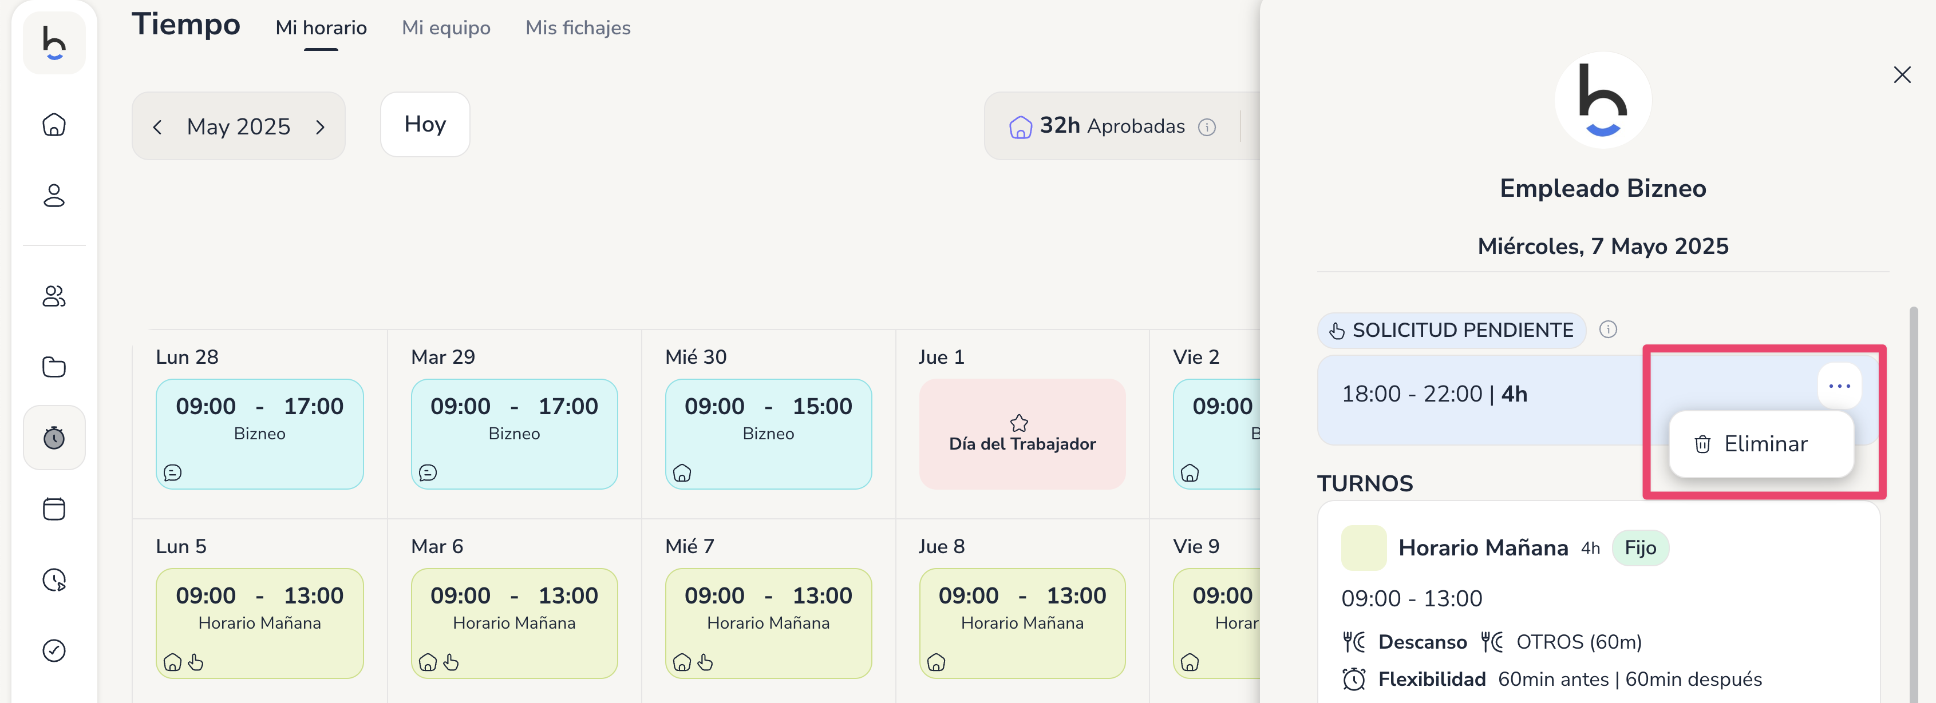Open the Día del Trabajador holiday card
Viewport: 1936px width, 703px height.
(1022, 434)
